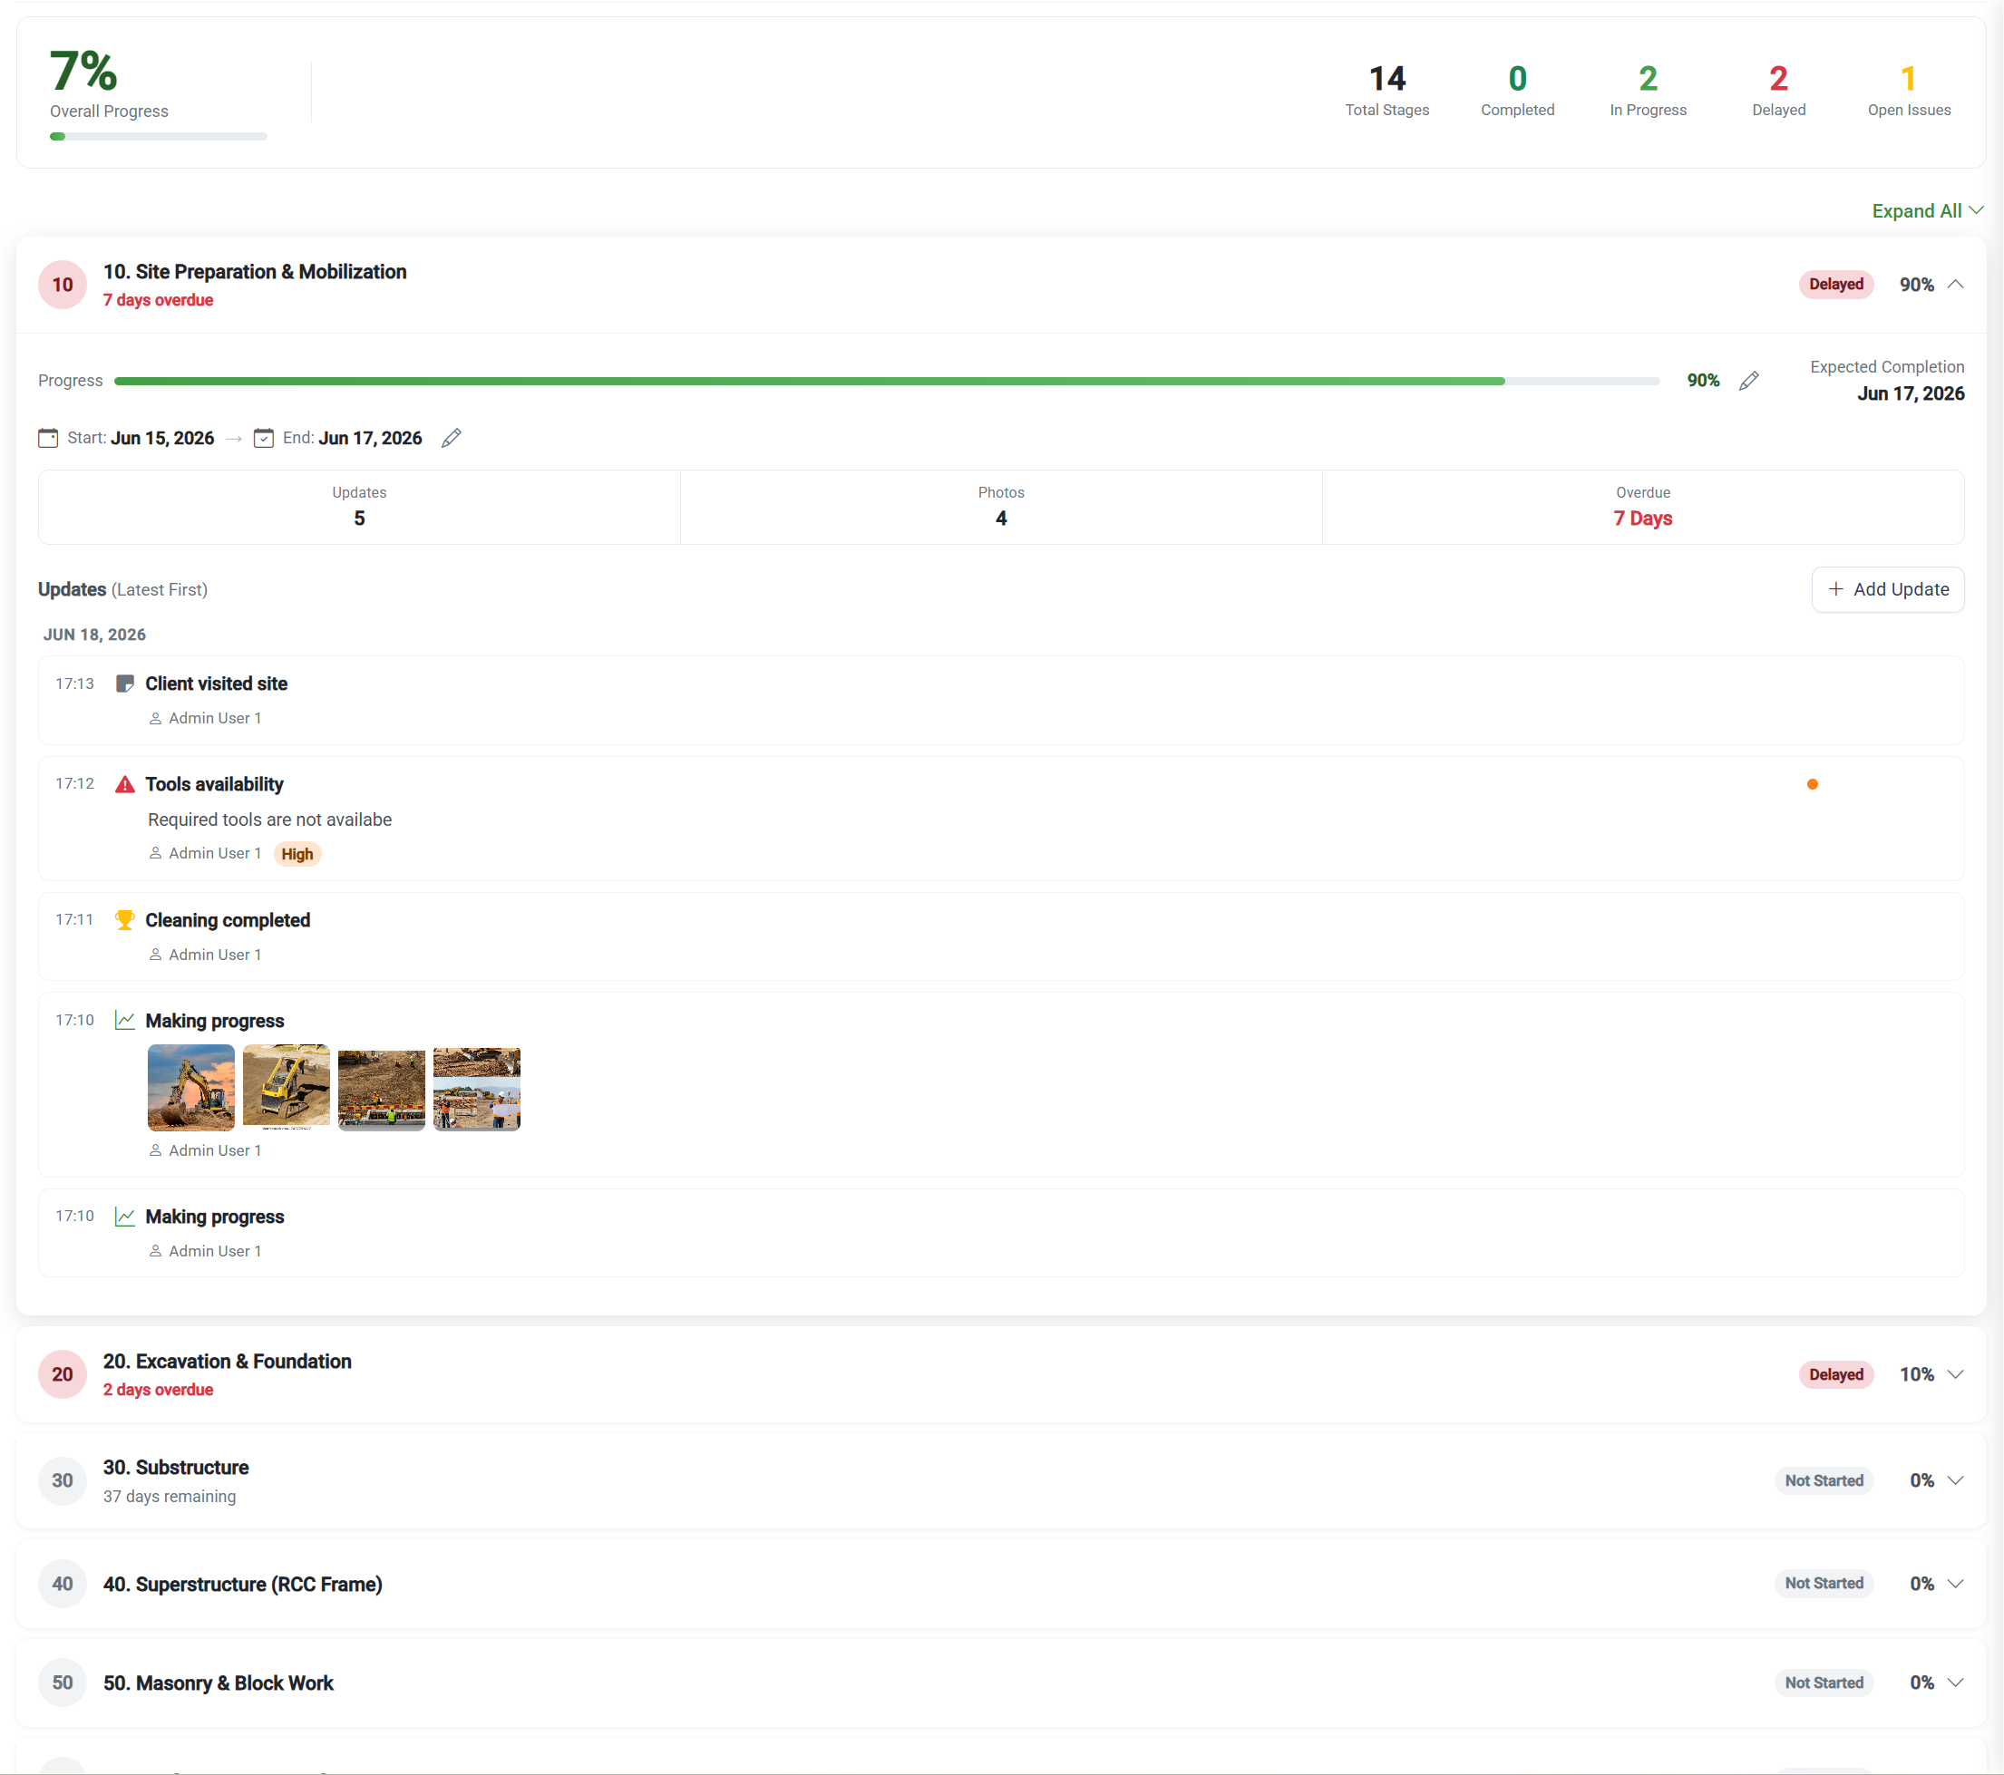Click the Overall Progress bar

coord(158,136)
